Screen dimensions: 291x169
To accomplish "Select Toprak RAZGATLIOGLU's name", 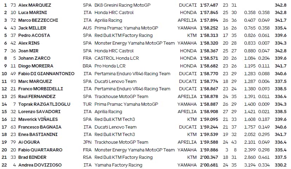I will click(x=44, y=104).
